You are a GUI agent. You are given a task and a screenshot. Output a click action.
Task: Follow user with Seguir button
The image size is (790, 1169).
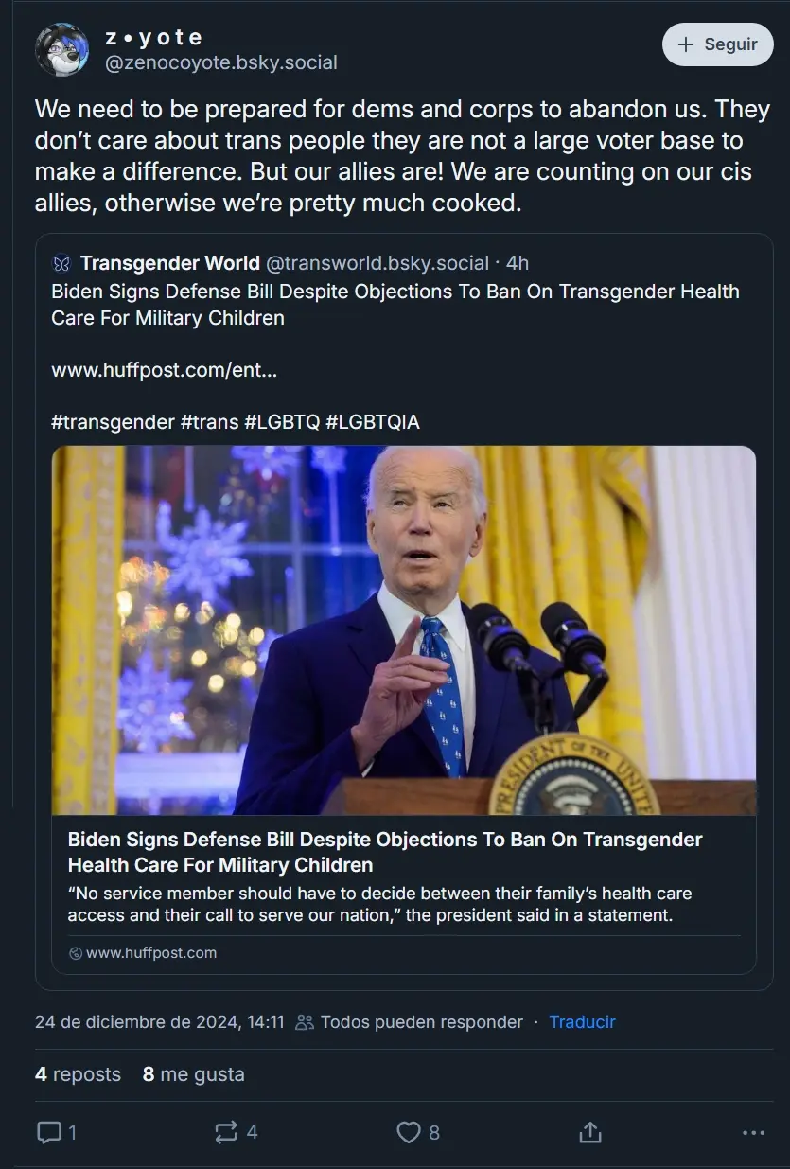718,44
